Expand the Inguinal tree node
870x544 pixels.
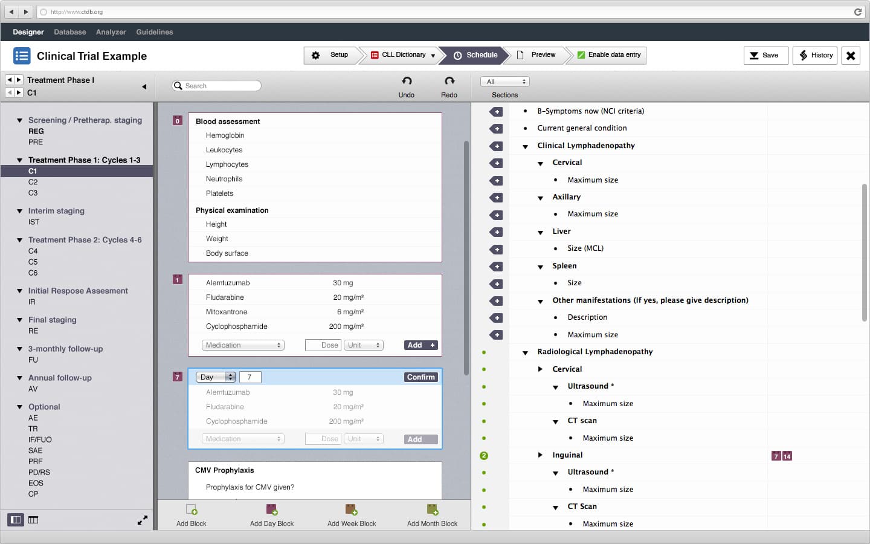coord(540,455)
